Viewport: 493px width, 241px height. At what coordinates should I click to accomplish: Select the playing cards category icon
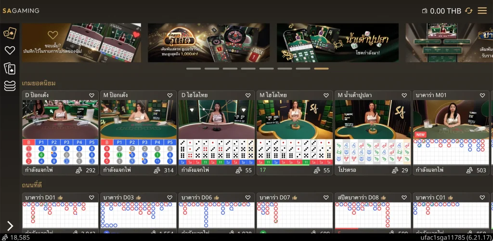(x=10, y=68)
